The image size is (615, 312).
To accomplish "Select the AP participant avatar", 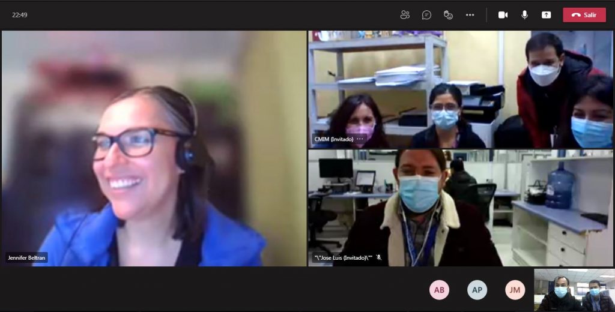I will (x=477, y=290).
